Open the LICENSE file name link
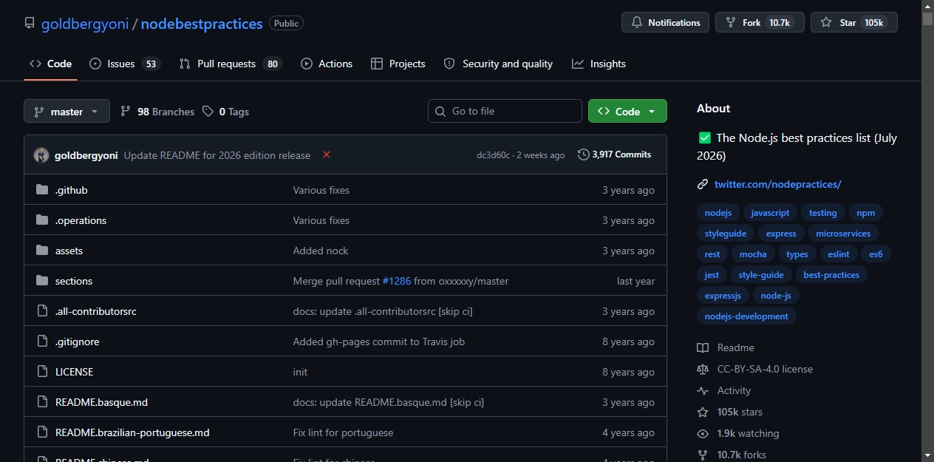Image resolution: width=934 pixels, height=462 pixels. click(x=74, y=372)
